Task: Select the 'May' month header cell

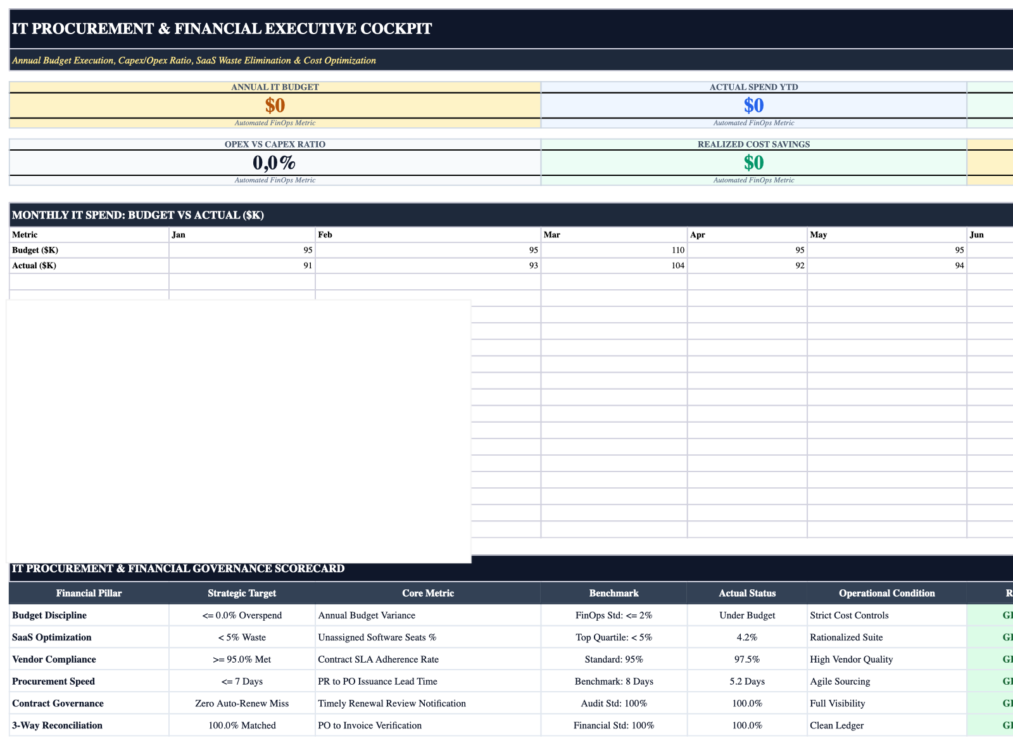Action: (x=887, y=235)
